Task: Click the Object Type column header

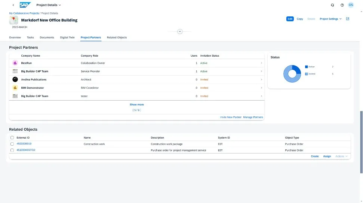Action: coord(292,138)
